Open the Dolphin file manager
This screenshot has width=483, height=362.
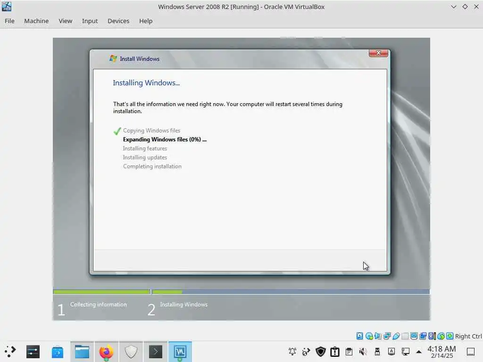[82, 352]
